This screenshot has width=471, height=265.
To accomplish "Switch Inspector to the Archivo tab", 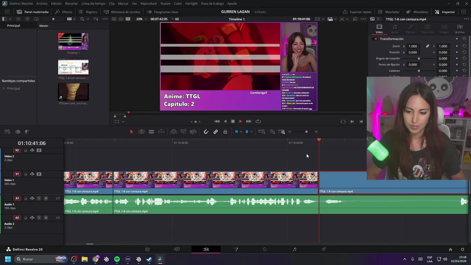I will (x=460, y=29).
